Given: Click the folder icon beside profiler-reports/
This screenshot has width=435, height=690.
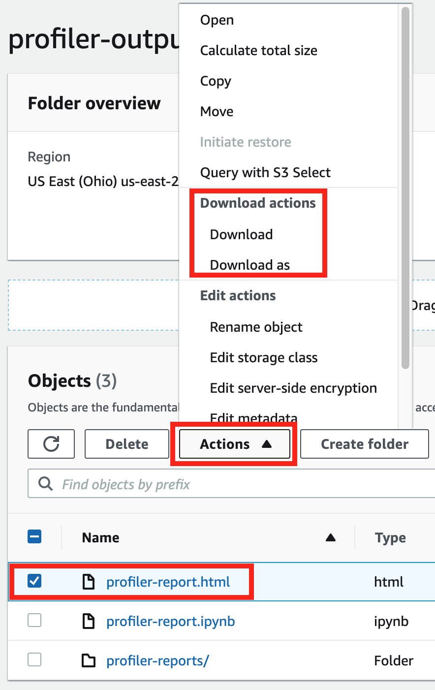Looking at the screenshot, I should point(89,660).
